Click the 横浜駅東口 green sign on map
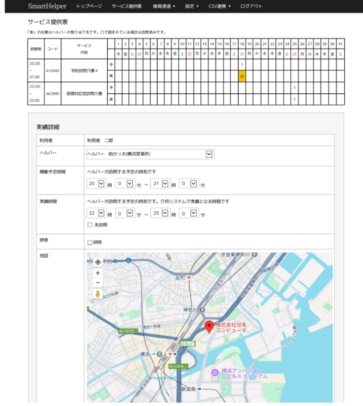 click(178, 366)
